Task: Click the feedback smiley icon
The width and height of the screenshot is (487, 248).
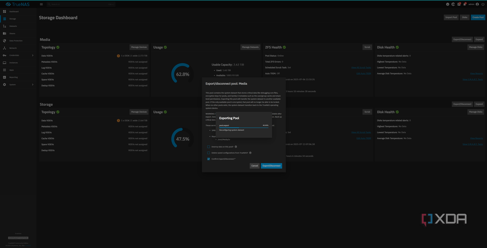Action: pos(448,4)
